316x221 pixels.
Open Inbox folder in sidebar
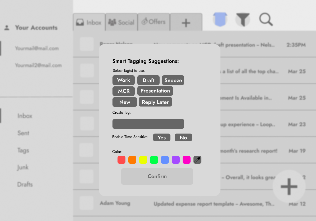click(25, 116)
